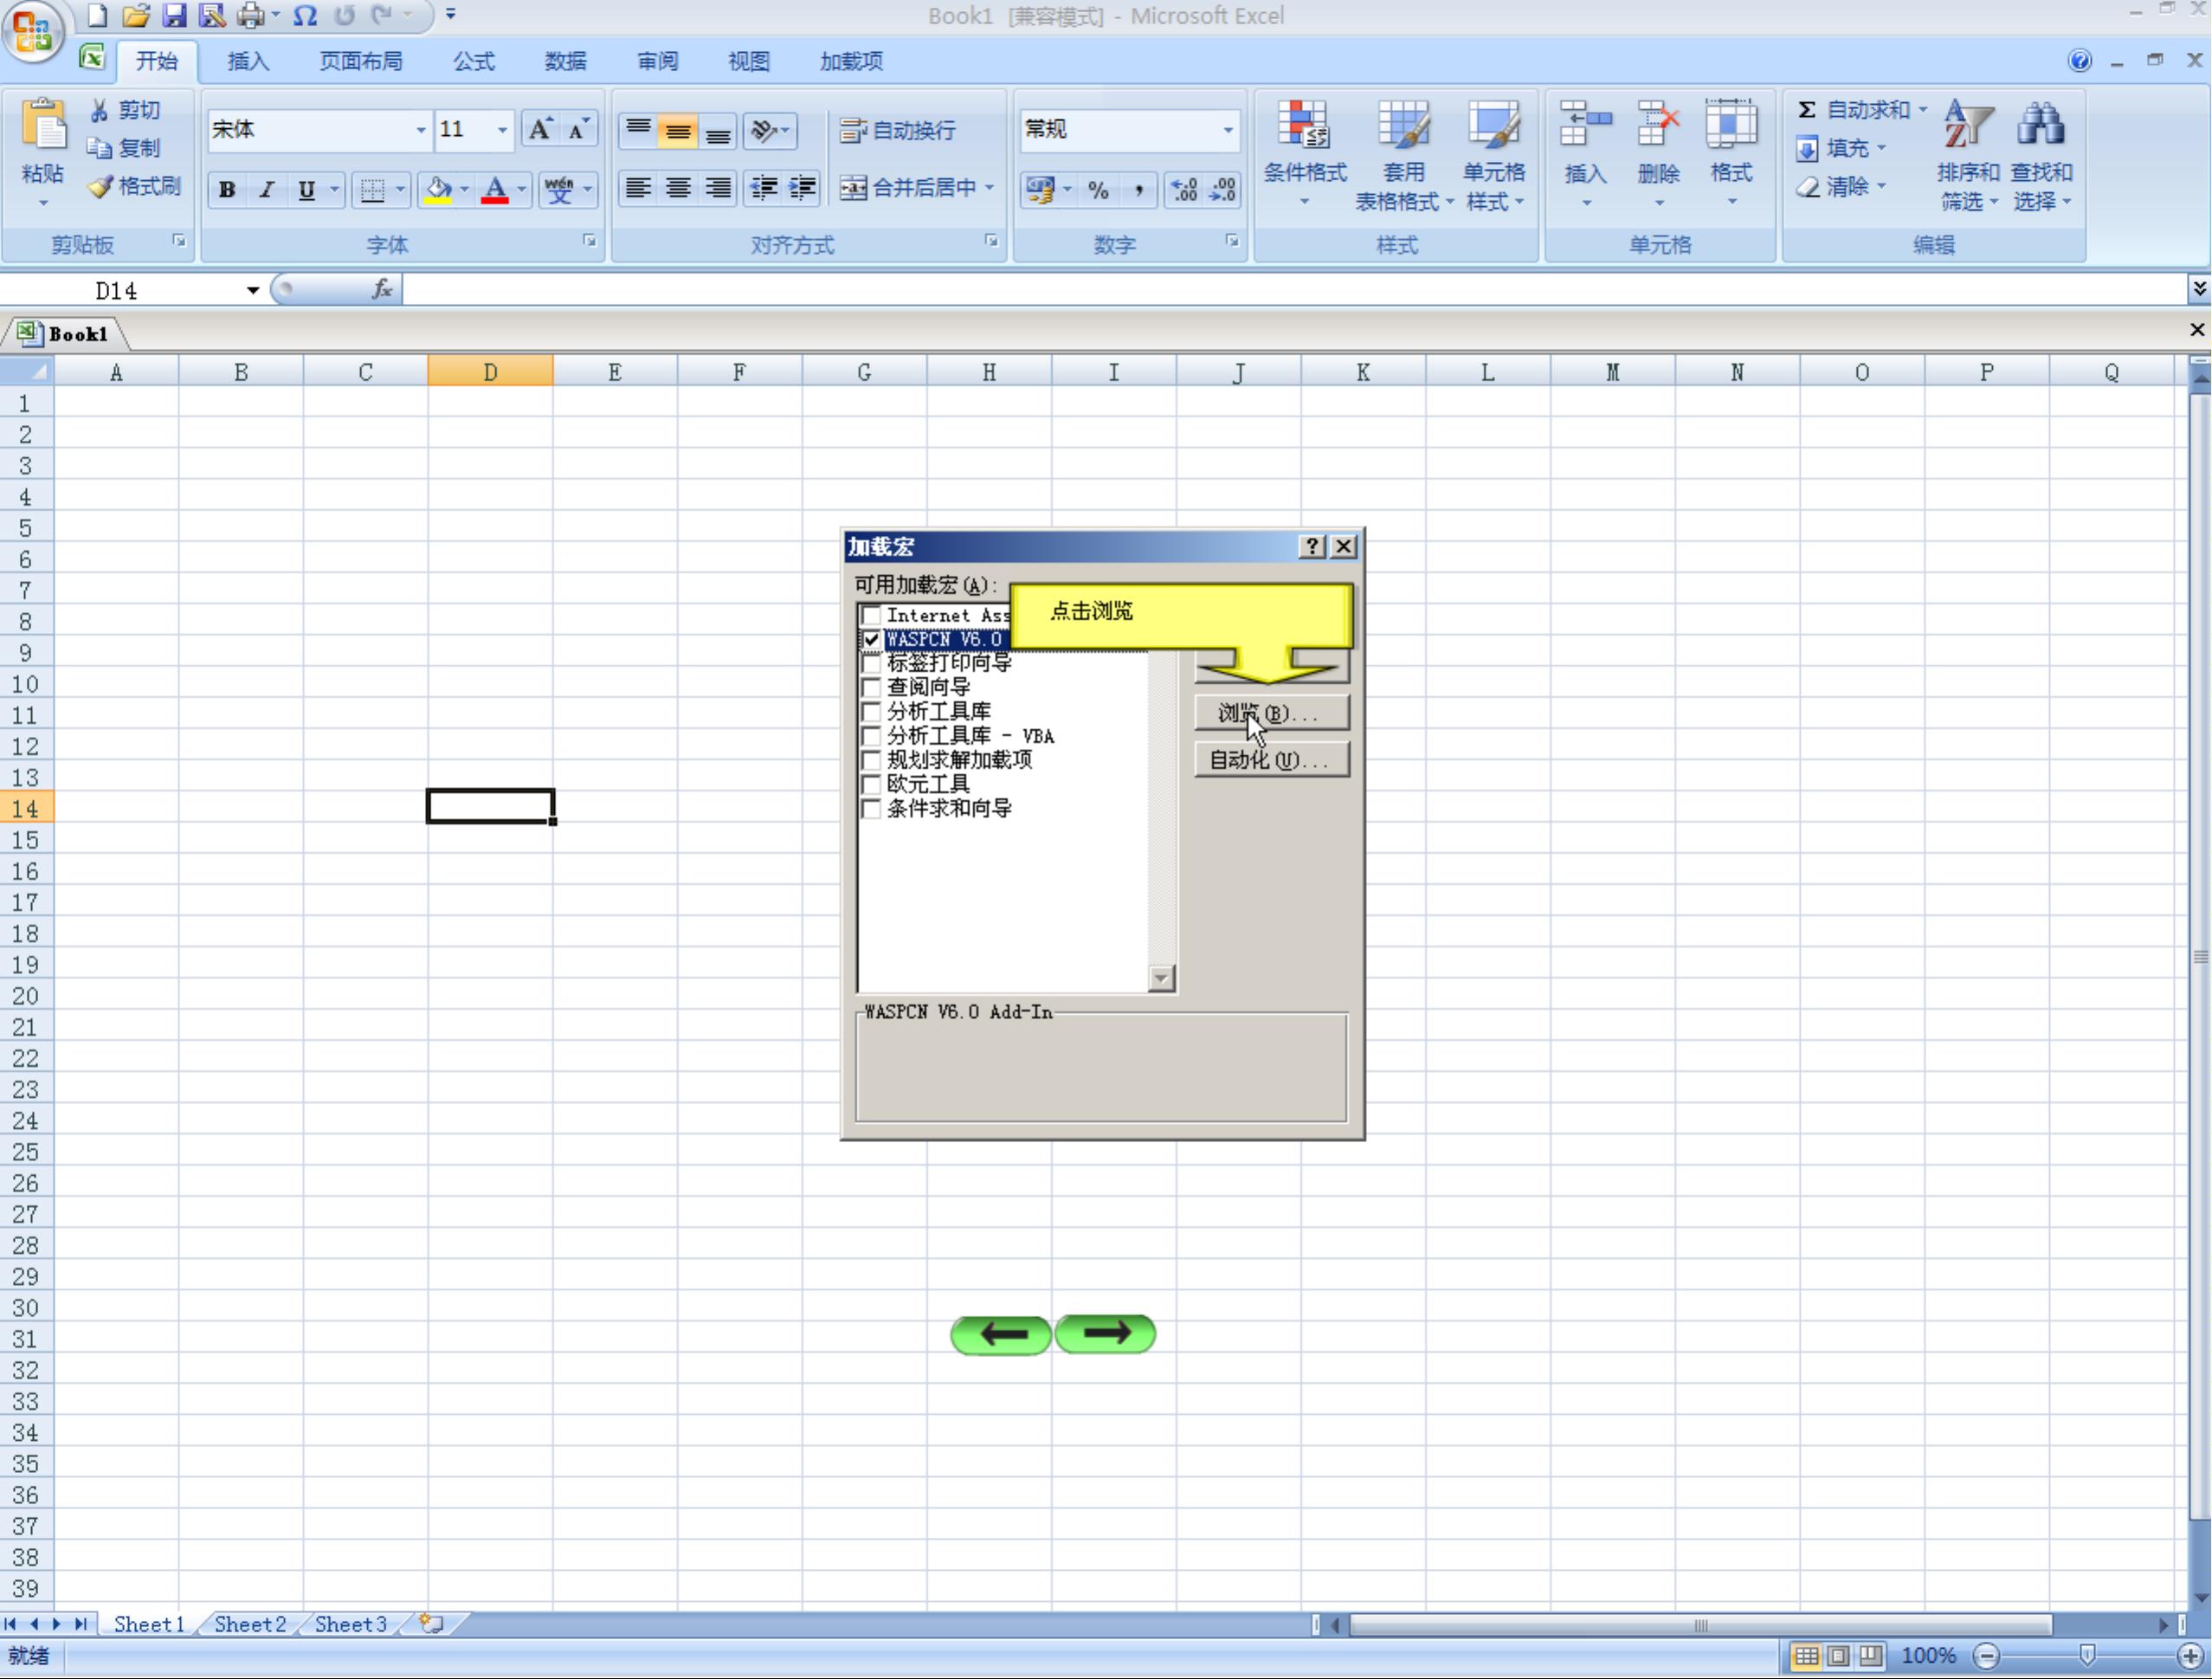Click the percent style icon
The width and height of the screenshot is (2212, 1679).
(1098, 189)
